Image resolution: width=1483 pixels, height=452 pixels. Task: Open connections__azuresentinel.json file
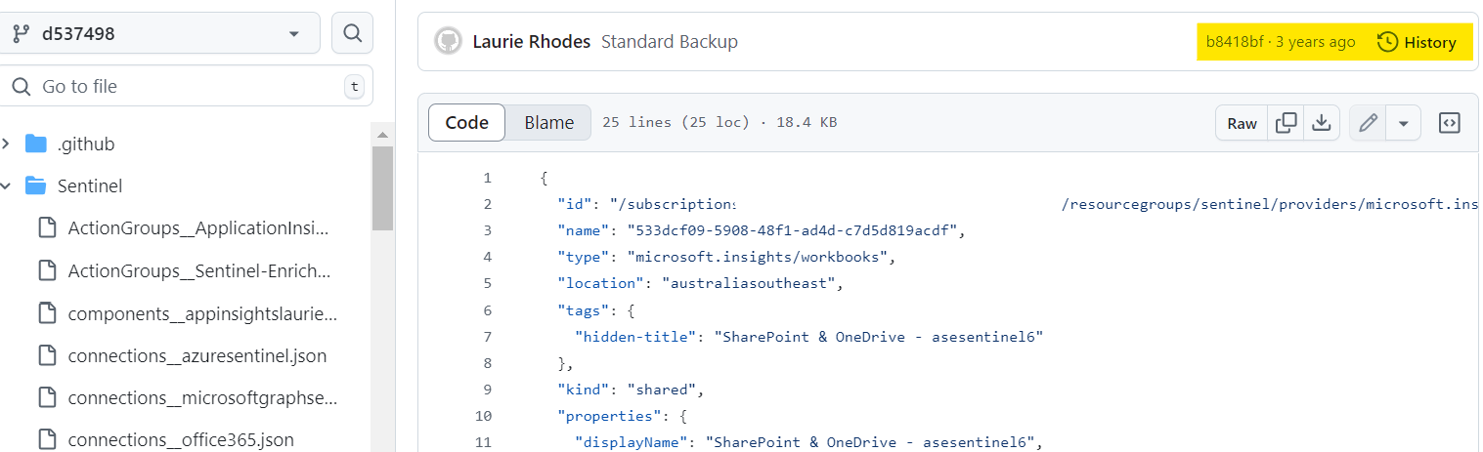click(197, 356)
